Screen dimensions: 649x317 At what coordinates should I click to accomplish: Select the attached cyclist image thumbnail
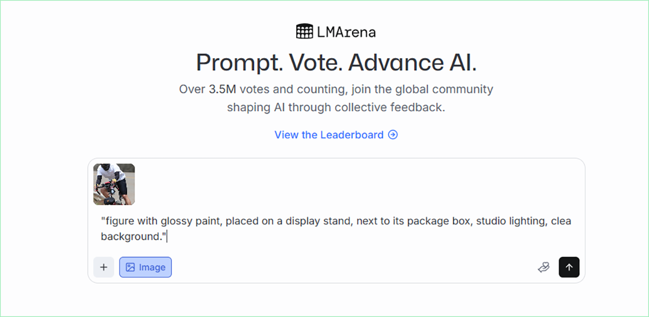[x=114, y=184]
